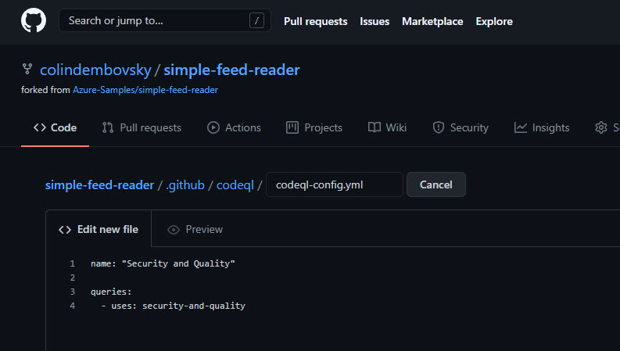The width and height of the screenshot is (620, 351).
Task: Open the Code repository tab
Action: [55, 127]
